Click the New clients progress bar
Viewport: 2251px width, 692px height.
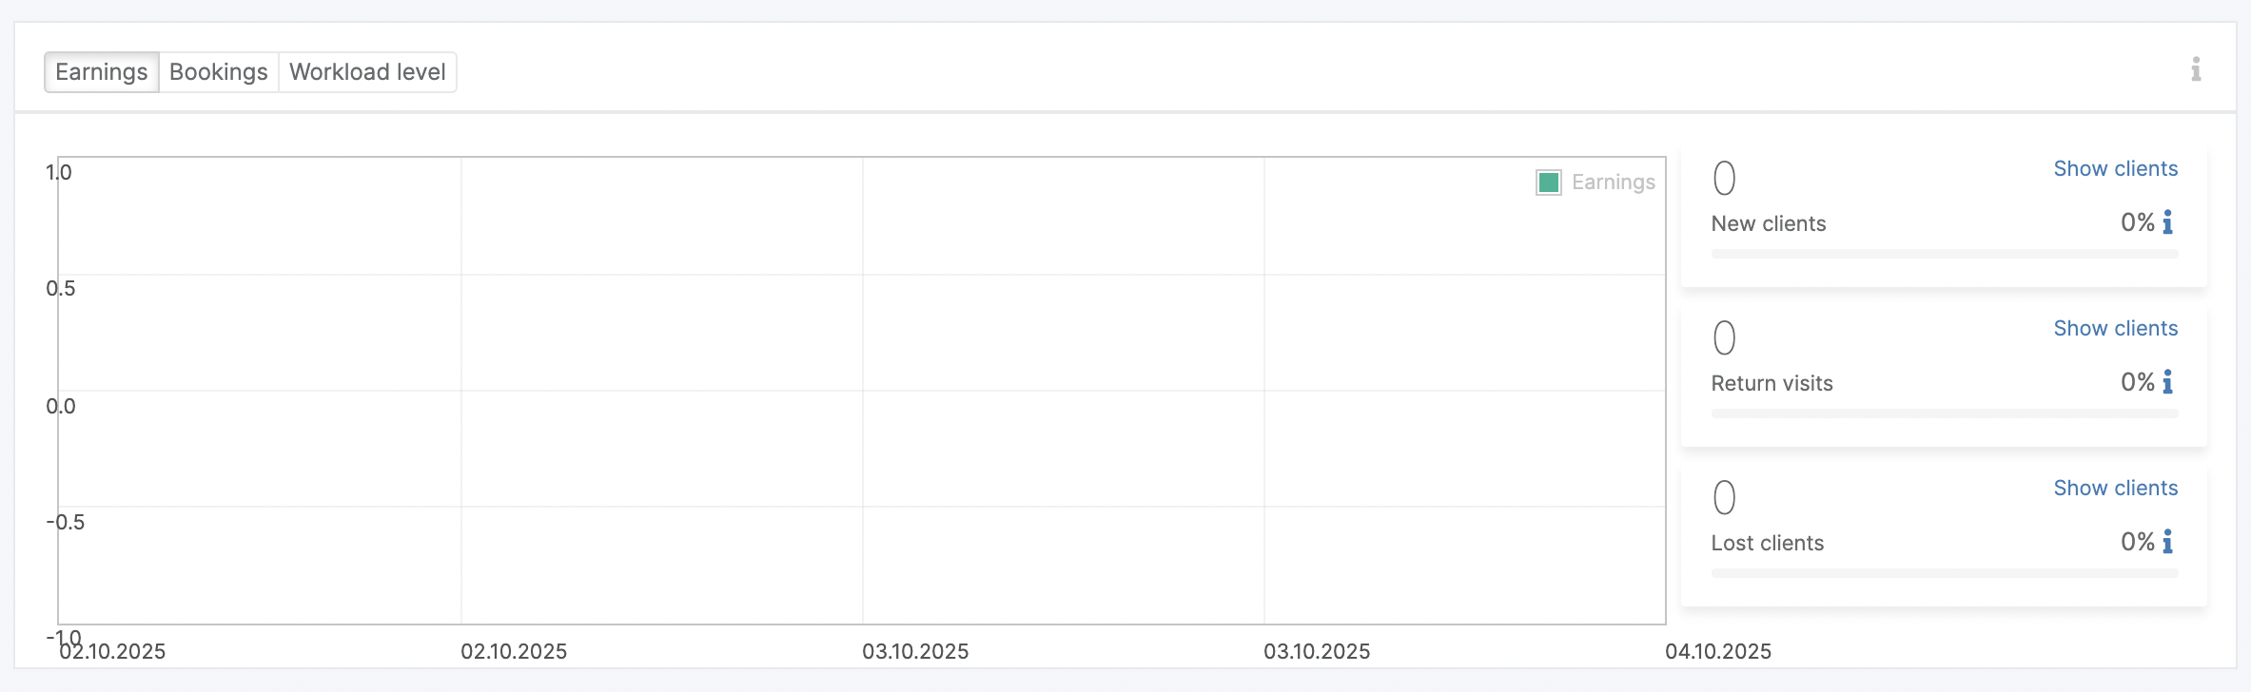coord(1944,254)
